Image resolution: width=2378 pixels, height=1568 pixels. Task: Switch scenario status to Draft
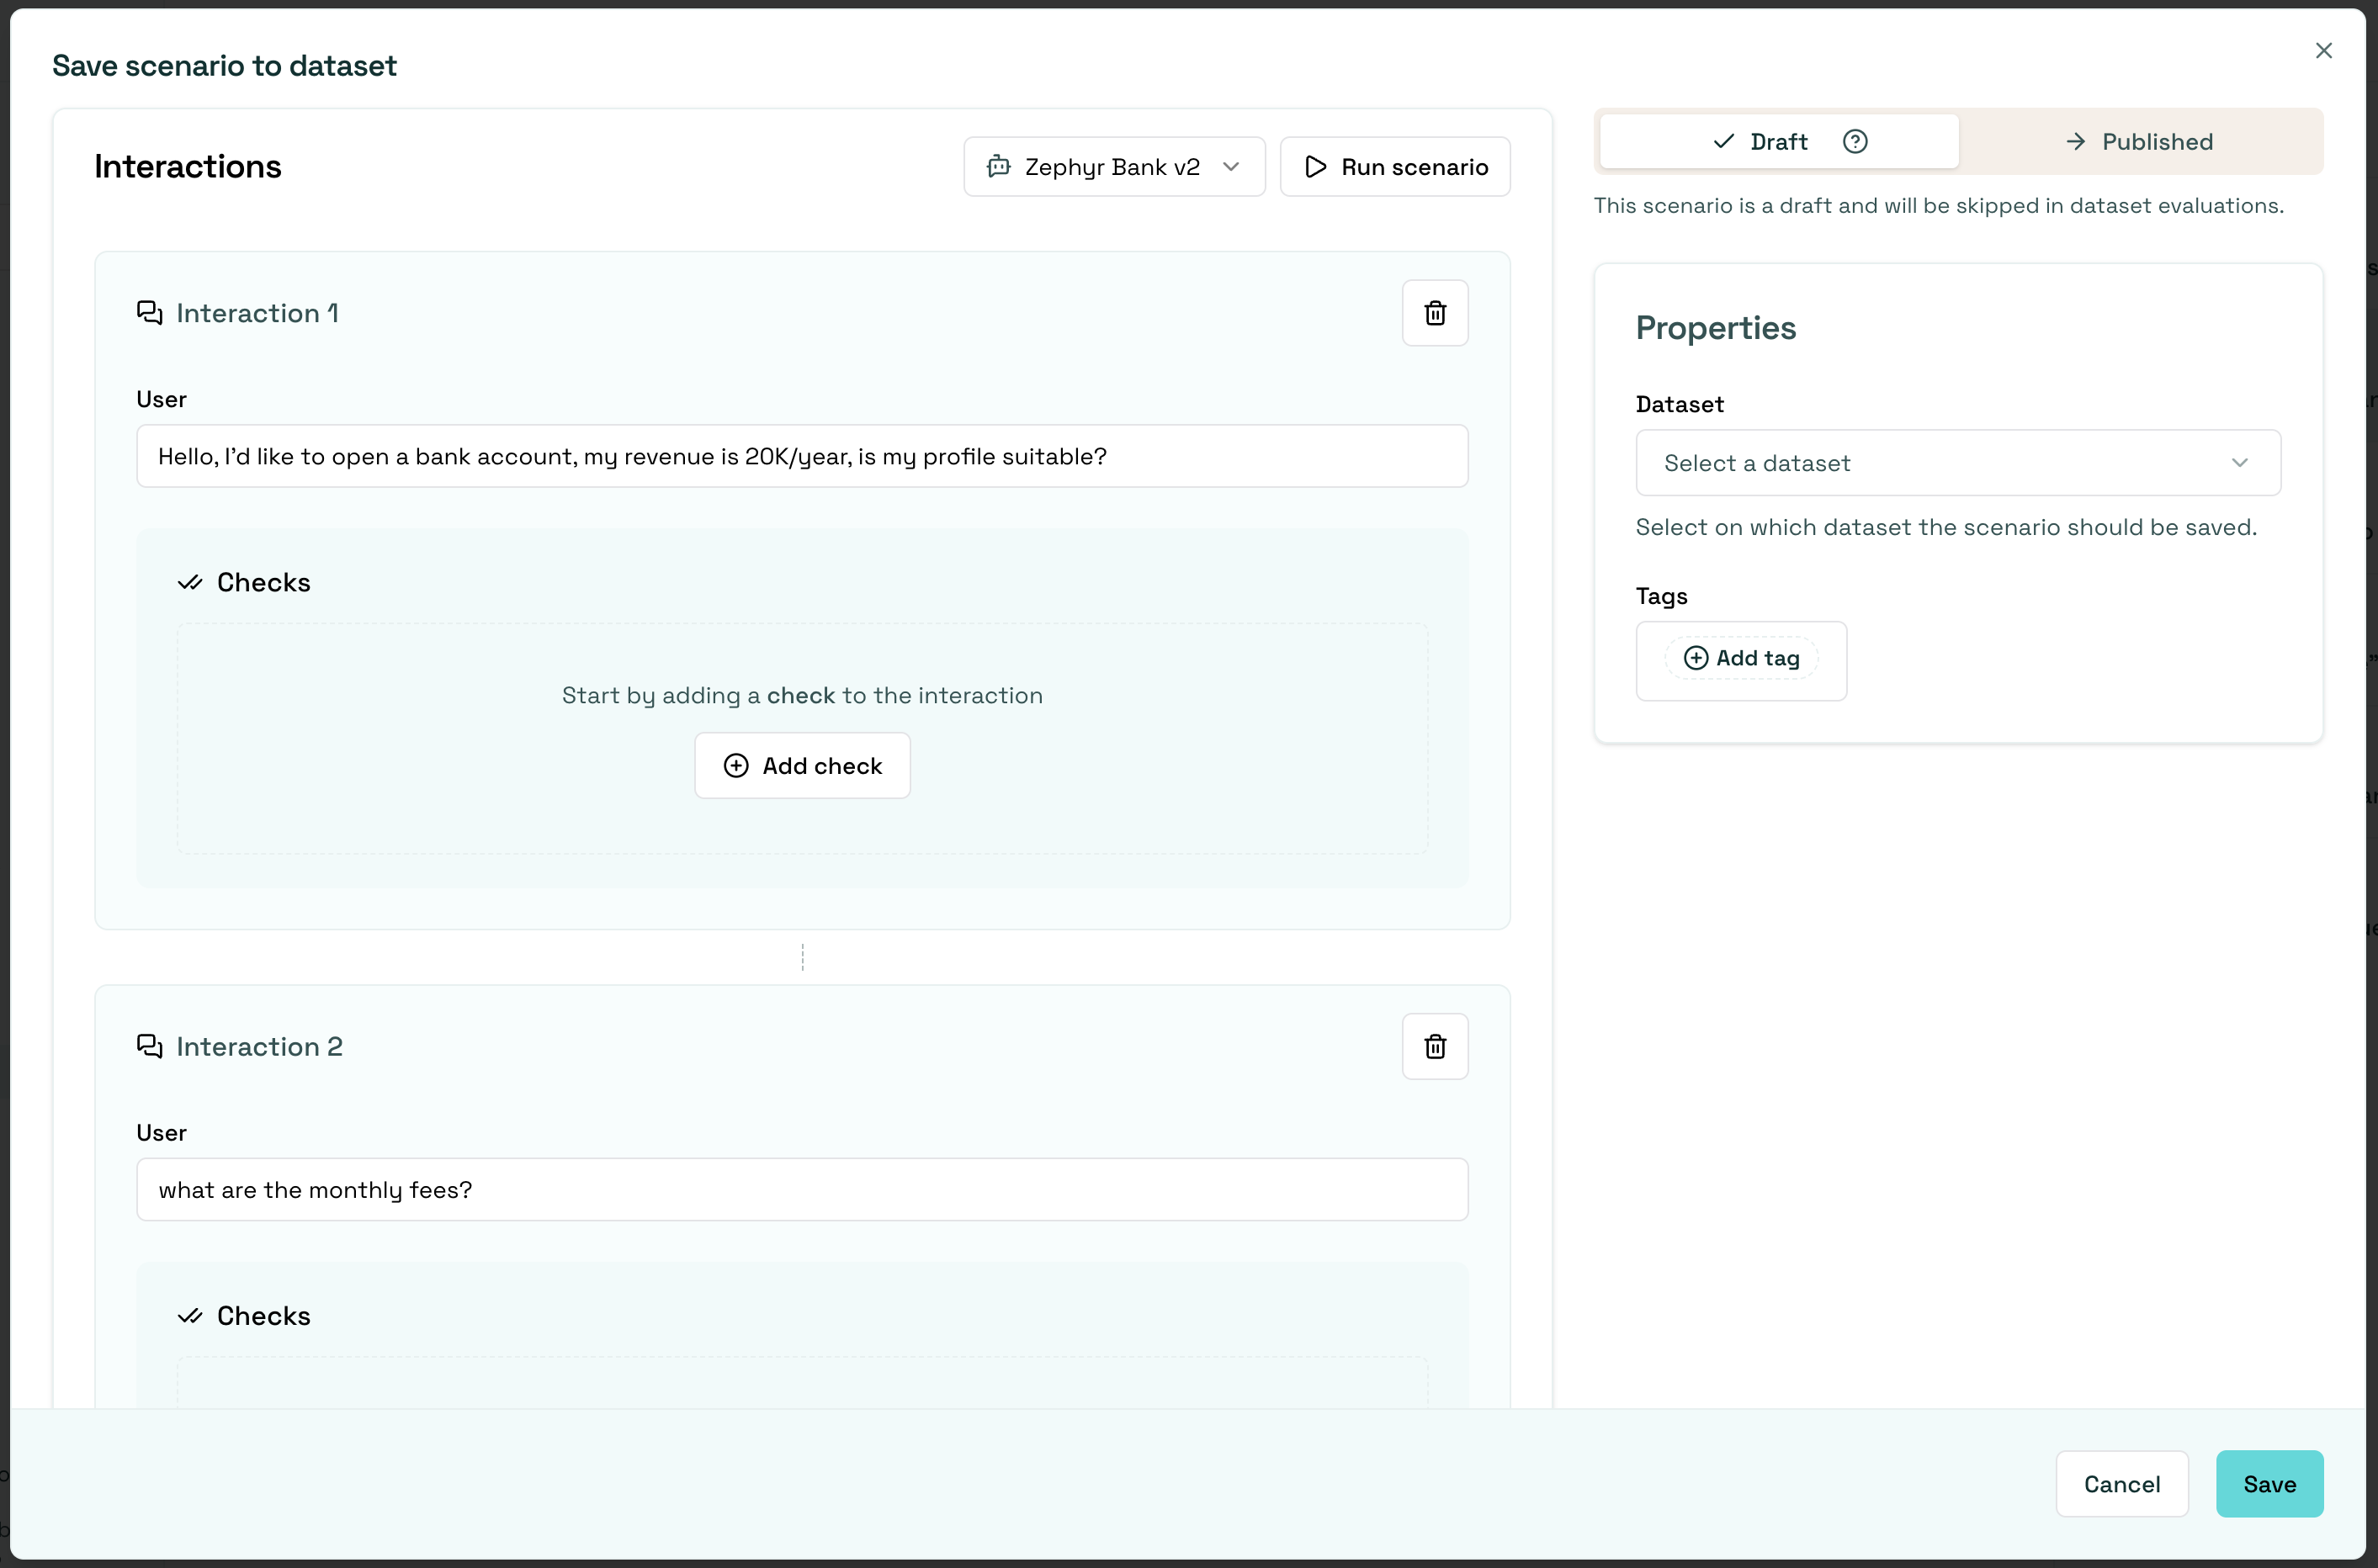click(1779, 141)
